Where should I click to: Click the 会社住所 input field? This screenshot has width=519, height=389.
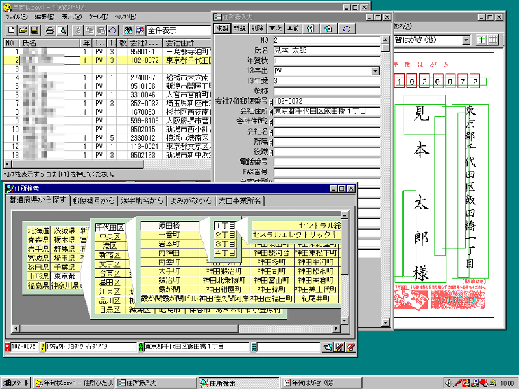[x=327, y=111]
